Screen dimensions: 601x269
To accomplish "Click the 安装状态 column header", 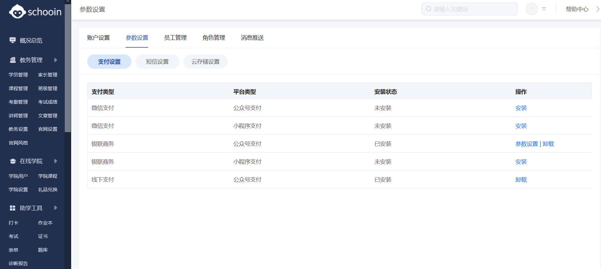I will tap(386, 92).
